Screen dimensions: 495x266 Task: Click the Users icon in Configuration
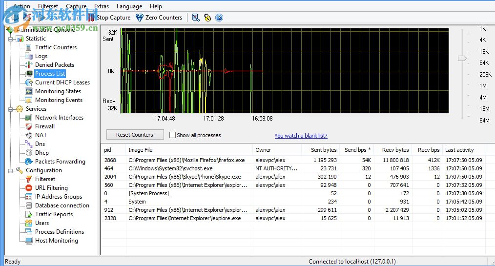point(29,223)
